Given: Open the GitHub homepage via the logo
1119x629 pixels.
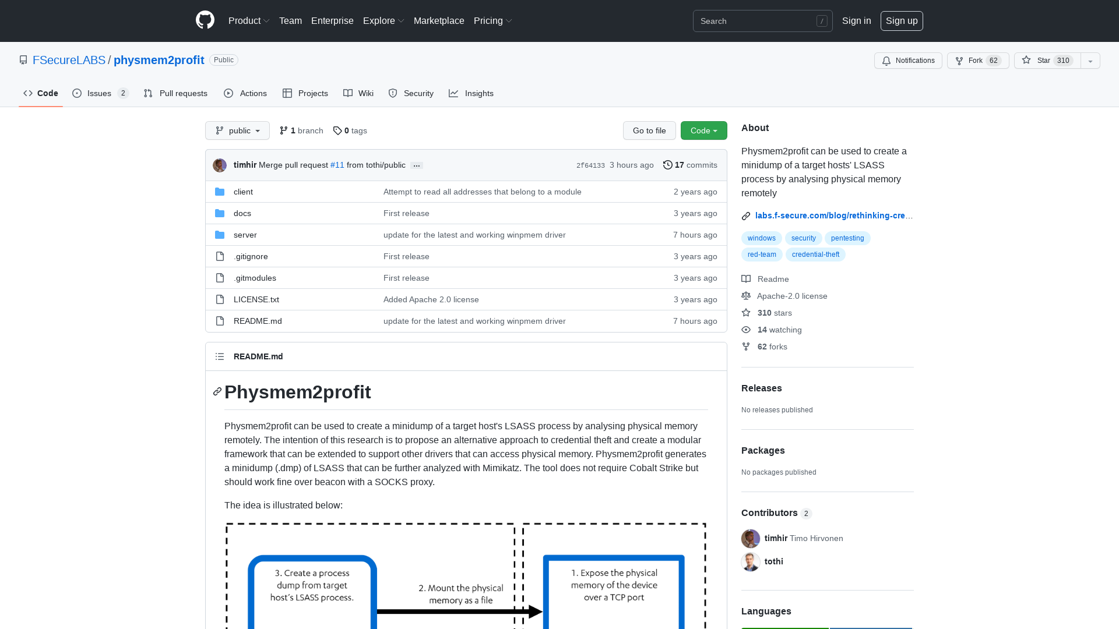Looking at the screenshot, I should point(205,20).
